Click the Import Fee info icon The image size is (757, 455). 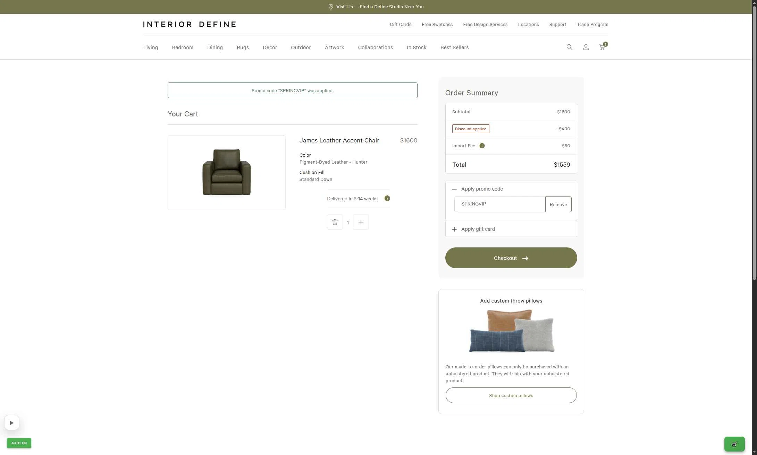pos(482,146)
